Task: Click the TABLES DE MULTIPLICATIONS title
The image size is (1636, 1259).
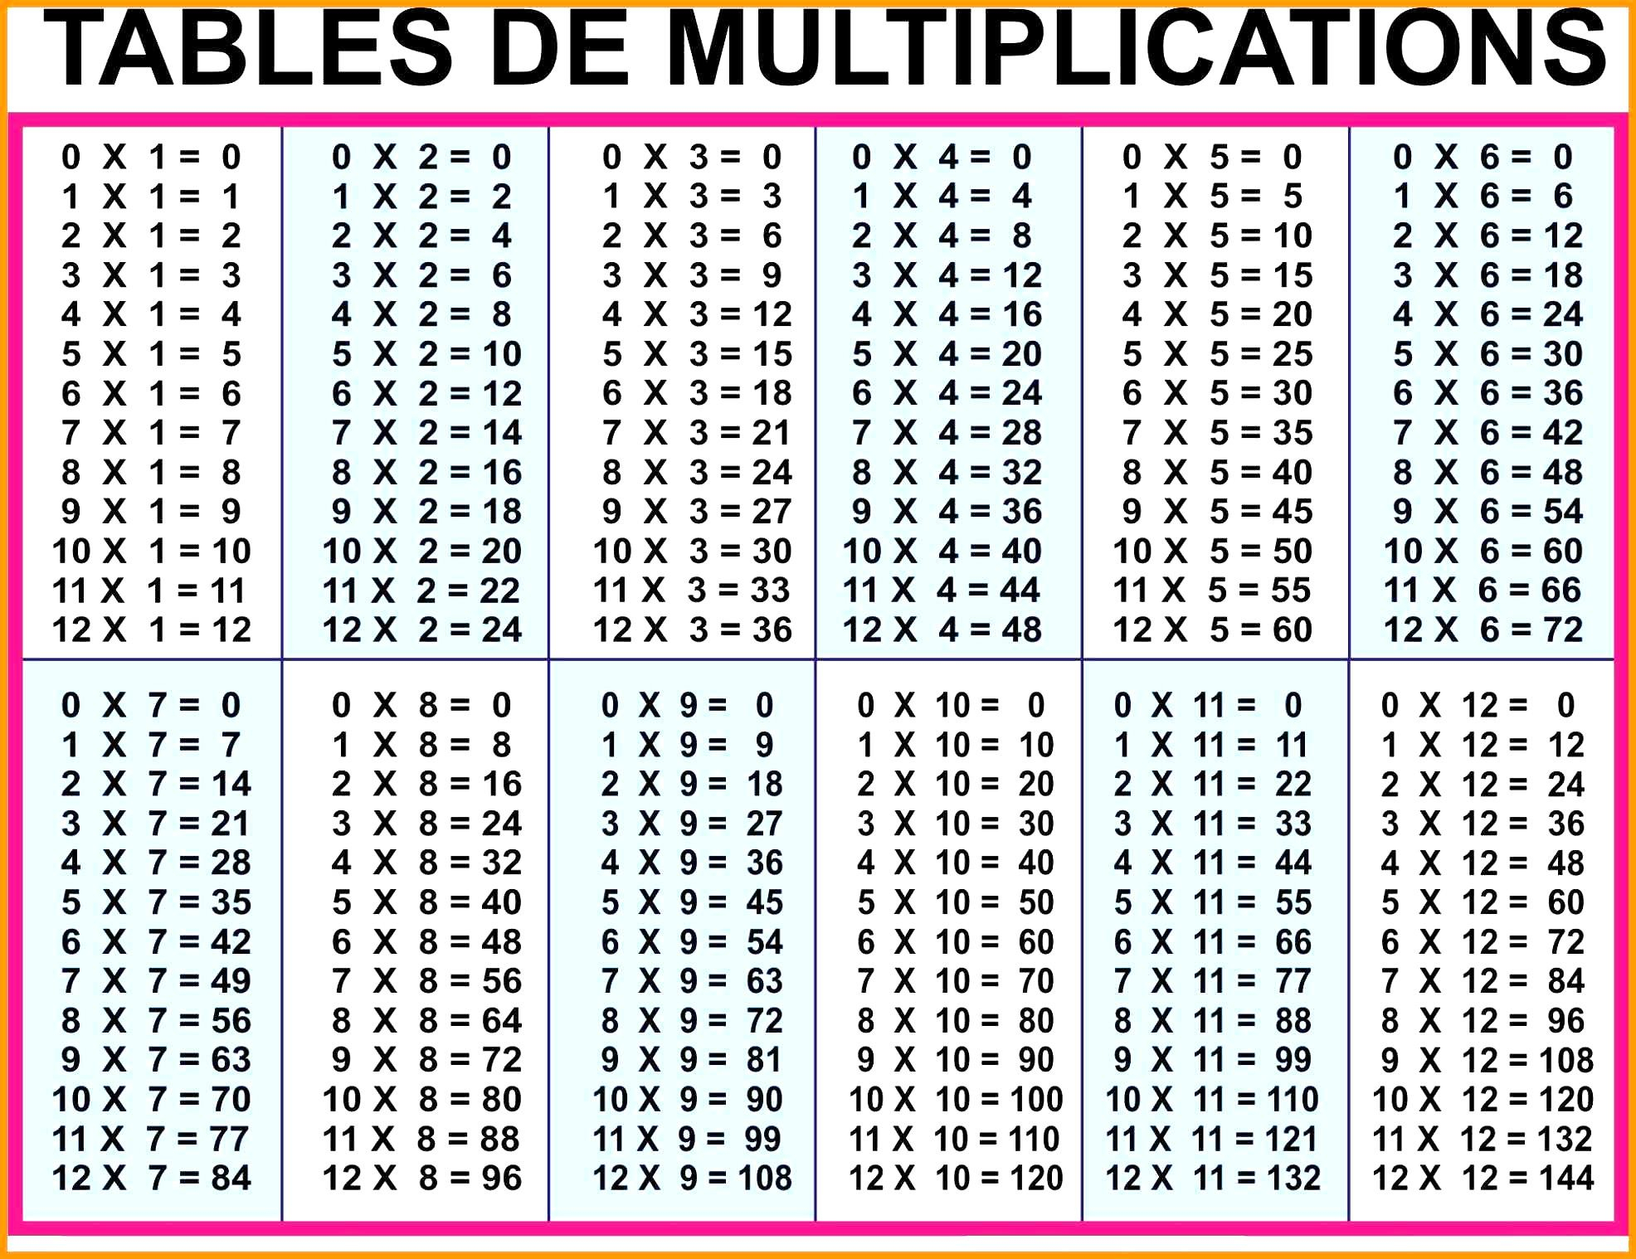Action: (817, 51)
